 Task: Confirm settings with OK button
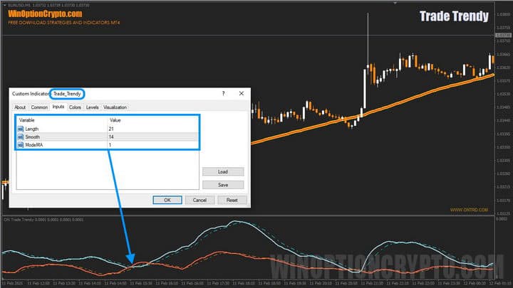[167, 200]
